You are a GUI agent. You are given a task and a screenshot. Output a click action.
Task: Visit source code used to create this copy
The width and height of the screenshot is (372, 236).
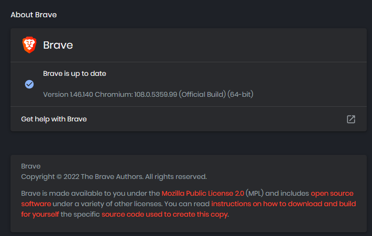[165, 214]
